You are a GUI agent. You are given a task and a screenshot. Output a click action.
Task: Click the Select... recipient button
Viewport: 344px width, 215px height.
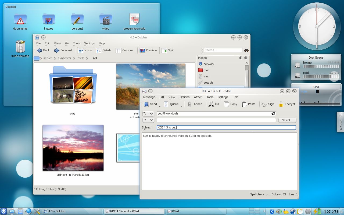(x=287, y=120)
